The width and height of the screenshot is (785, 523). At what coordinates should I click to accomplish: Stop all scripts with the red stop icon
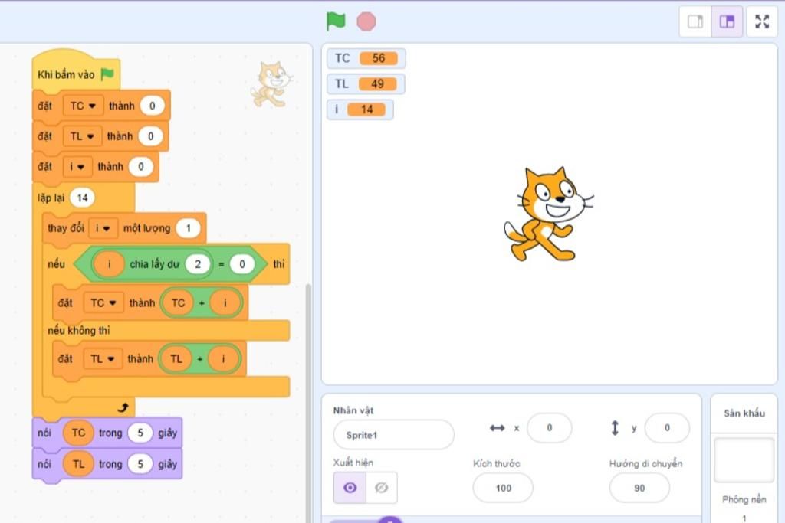pyautogui.click(x=366, y=21)
